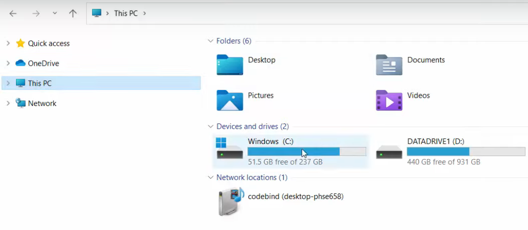This screenshot has height=230, width=528.
Task: Click the D: drive storage usage bar
Action: click(x=466, y=151)
